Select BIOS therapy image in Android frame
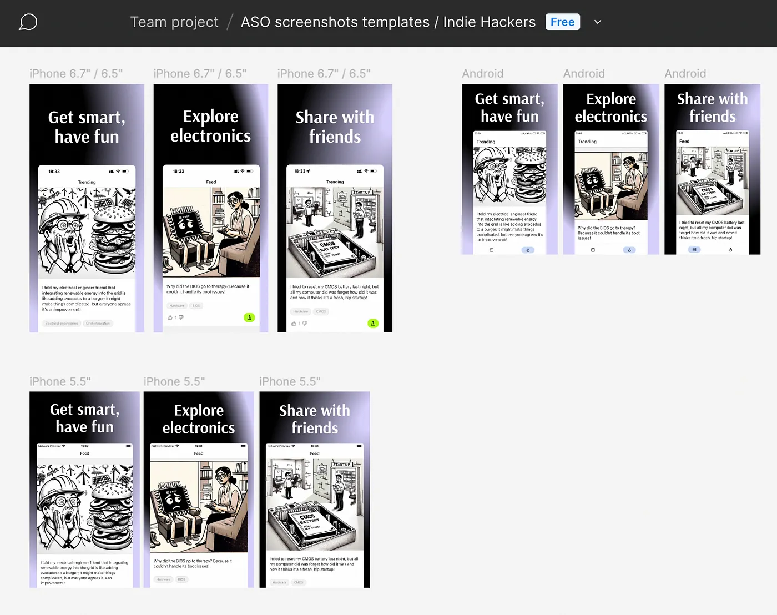This screenshot has width=777, height=615. pos(611,186)
